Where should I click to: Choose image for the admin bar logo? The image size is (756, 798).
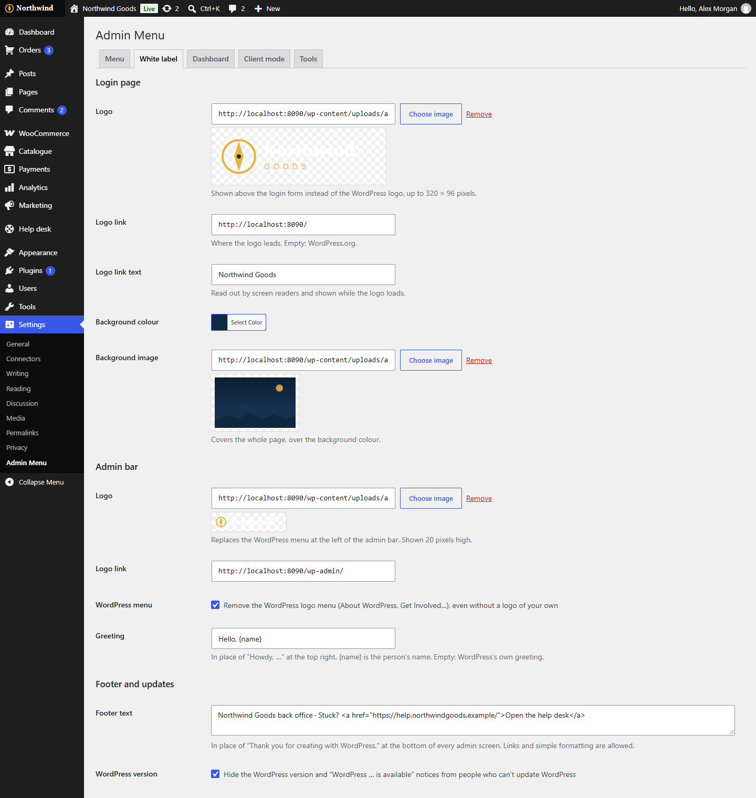click(x=431, y=498)
